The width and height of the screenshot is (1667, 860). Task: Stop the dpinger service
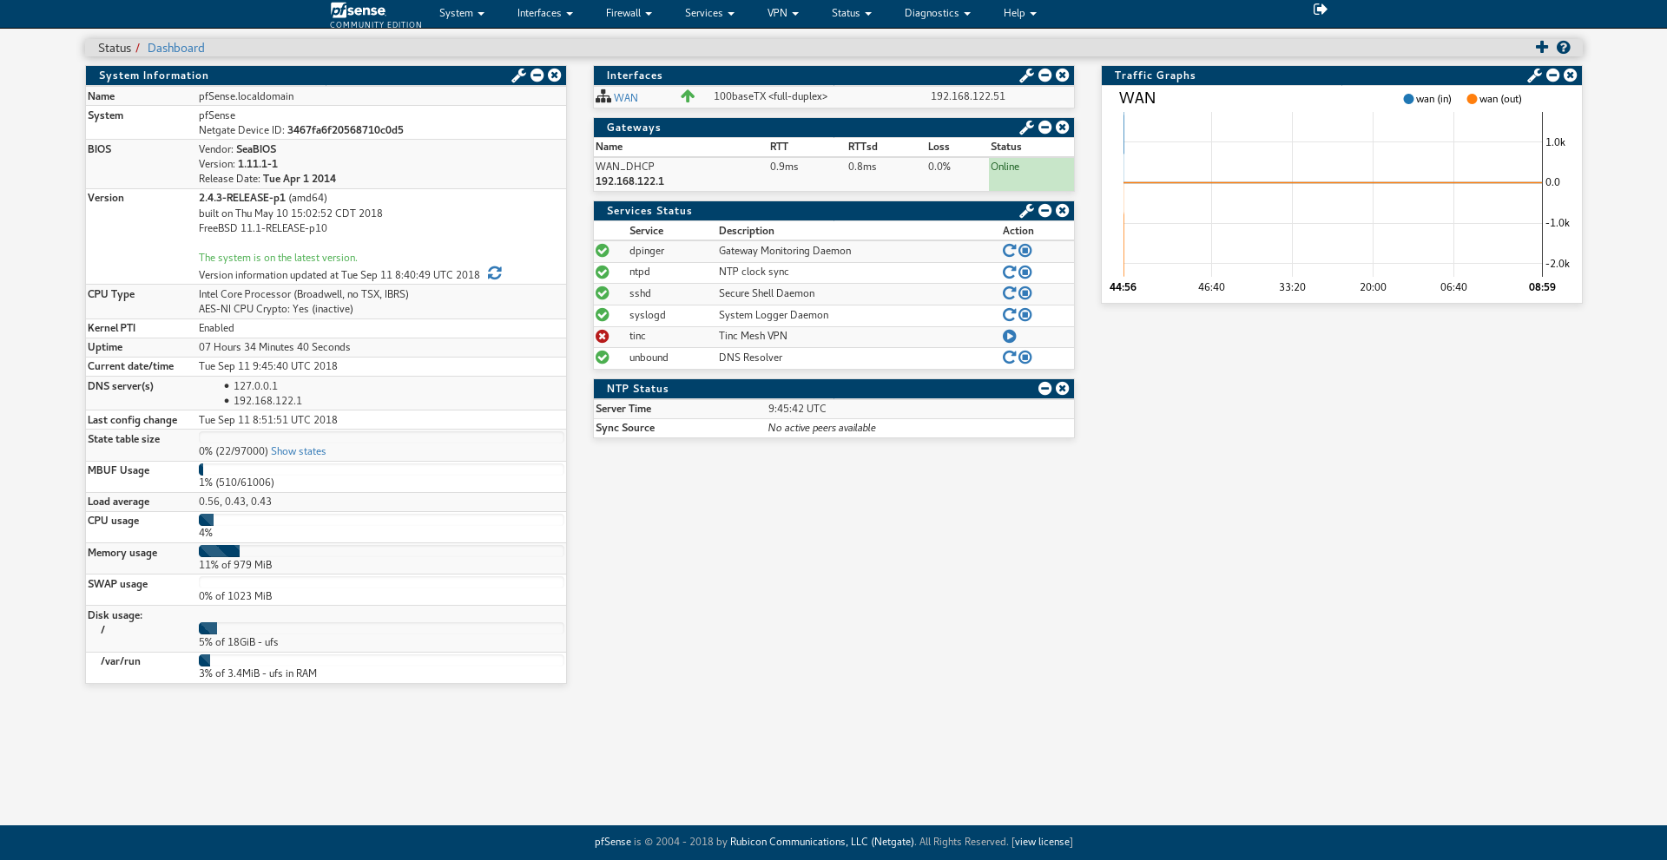point(1025,251)
